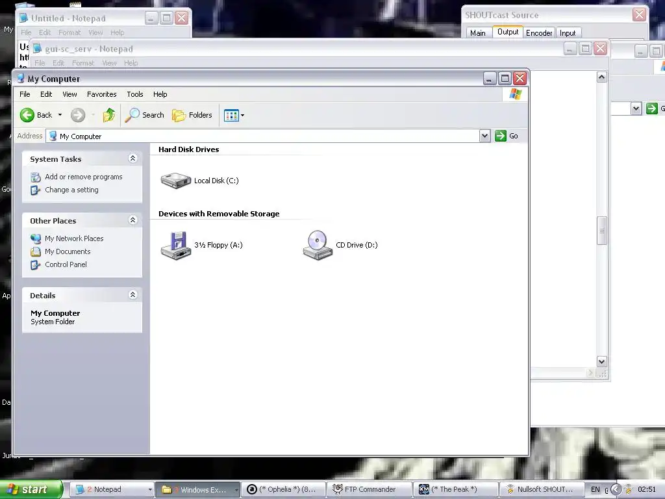665x499 pixels.
Task: Select the CD Drive (D:) icon
Action: (318, 245)
